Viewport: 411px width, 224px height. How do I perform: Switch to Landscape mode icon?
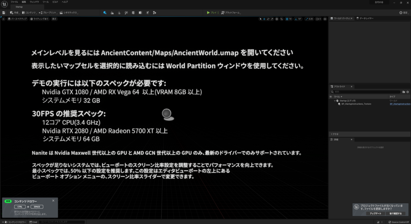click(x=112, y=12)
